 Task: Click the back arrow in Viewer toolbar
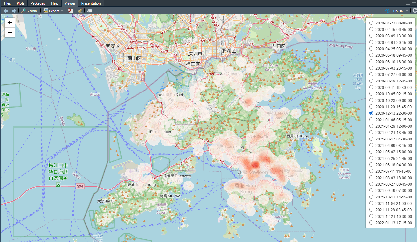5,11
